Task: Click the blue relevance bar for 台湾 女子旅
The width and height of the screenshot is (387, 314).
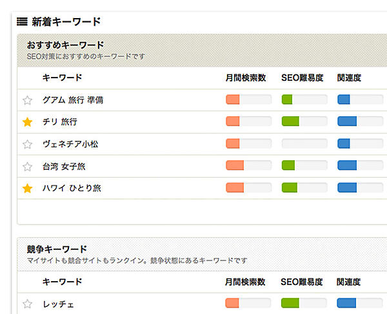Action: 360,166
